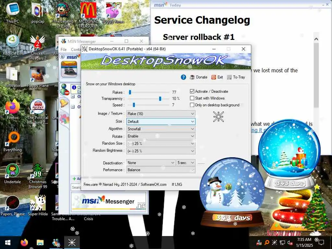Select the Papers, Please desktop shortcut

(x=13, y=206)
